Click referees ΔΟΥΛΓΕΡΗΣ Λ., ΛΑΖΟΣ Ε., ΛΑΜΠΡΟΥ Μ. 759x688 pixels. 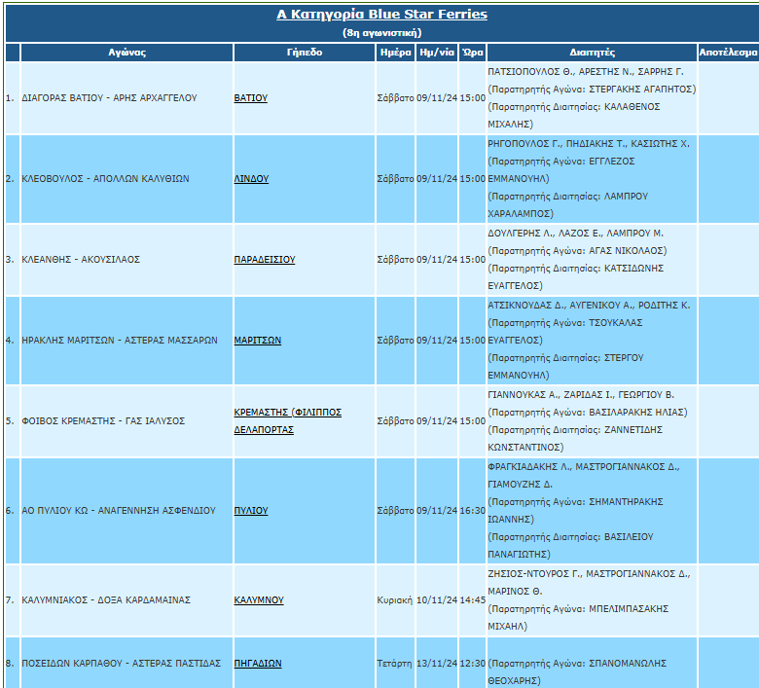tap(575, 234)
